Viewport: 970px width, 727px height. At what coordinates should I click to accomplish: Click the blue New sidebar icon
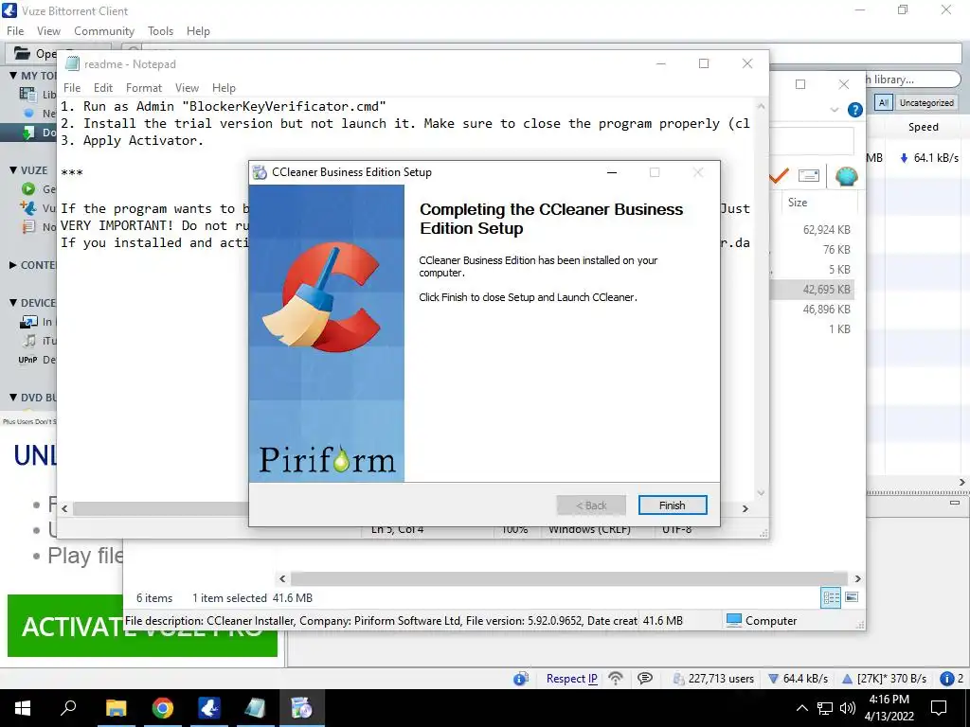tap(28, 114)
